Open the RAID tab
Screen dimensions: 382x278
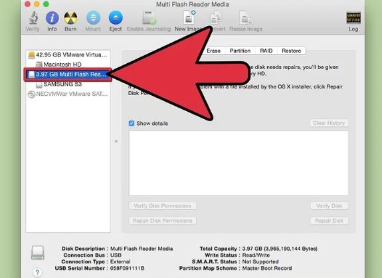pyautogui.click(x=266, y=51)
